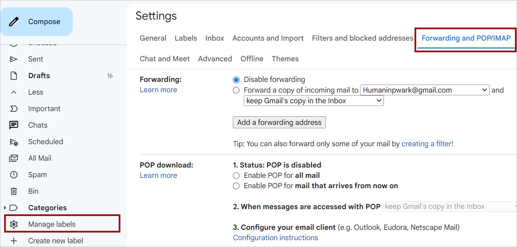This screenshot has width=517, height=247.
Task: Enable POP for all mail
Action: pyautogui.click(x=236, y=176)
